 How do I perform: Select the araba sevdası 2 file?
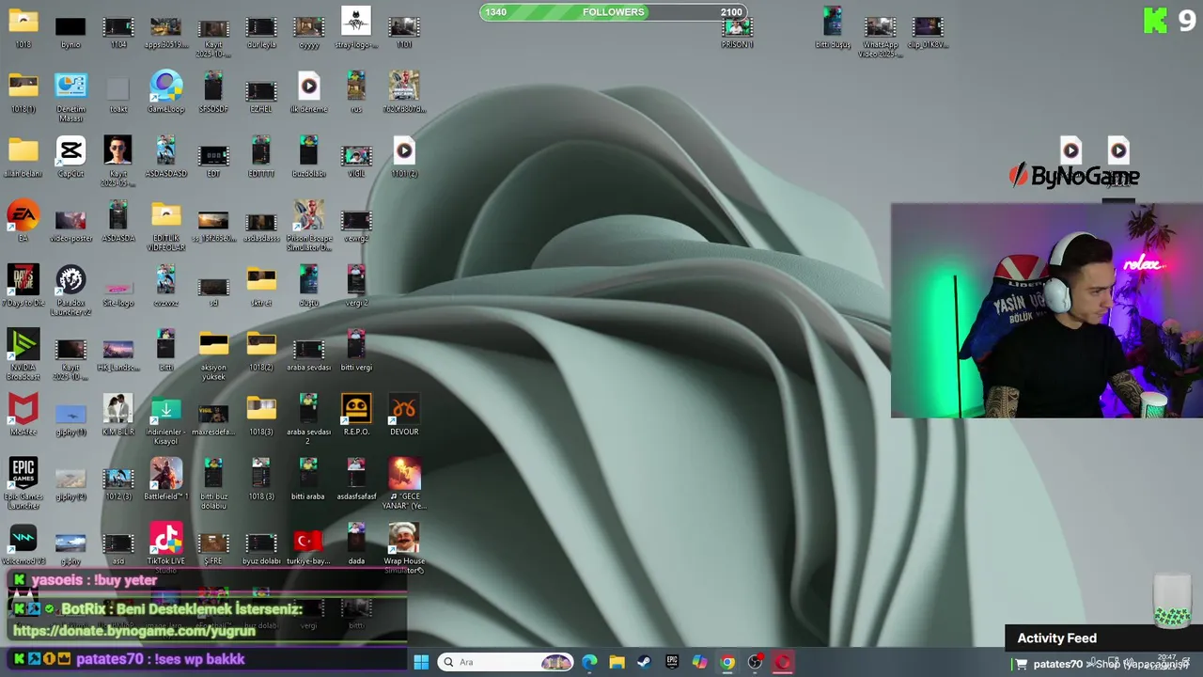308,419
